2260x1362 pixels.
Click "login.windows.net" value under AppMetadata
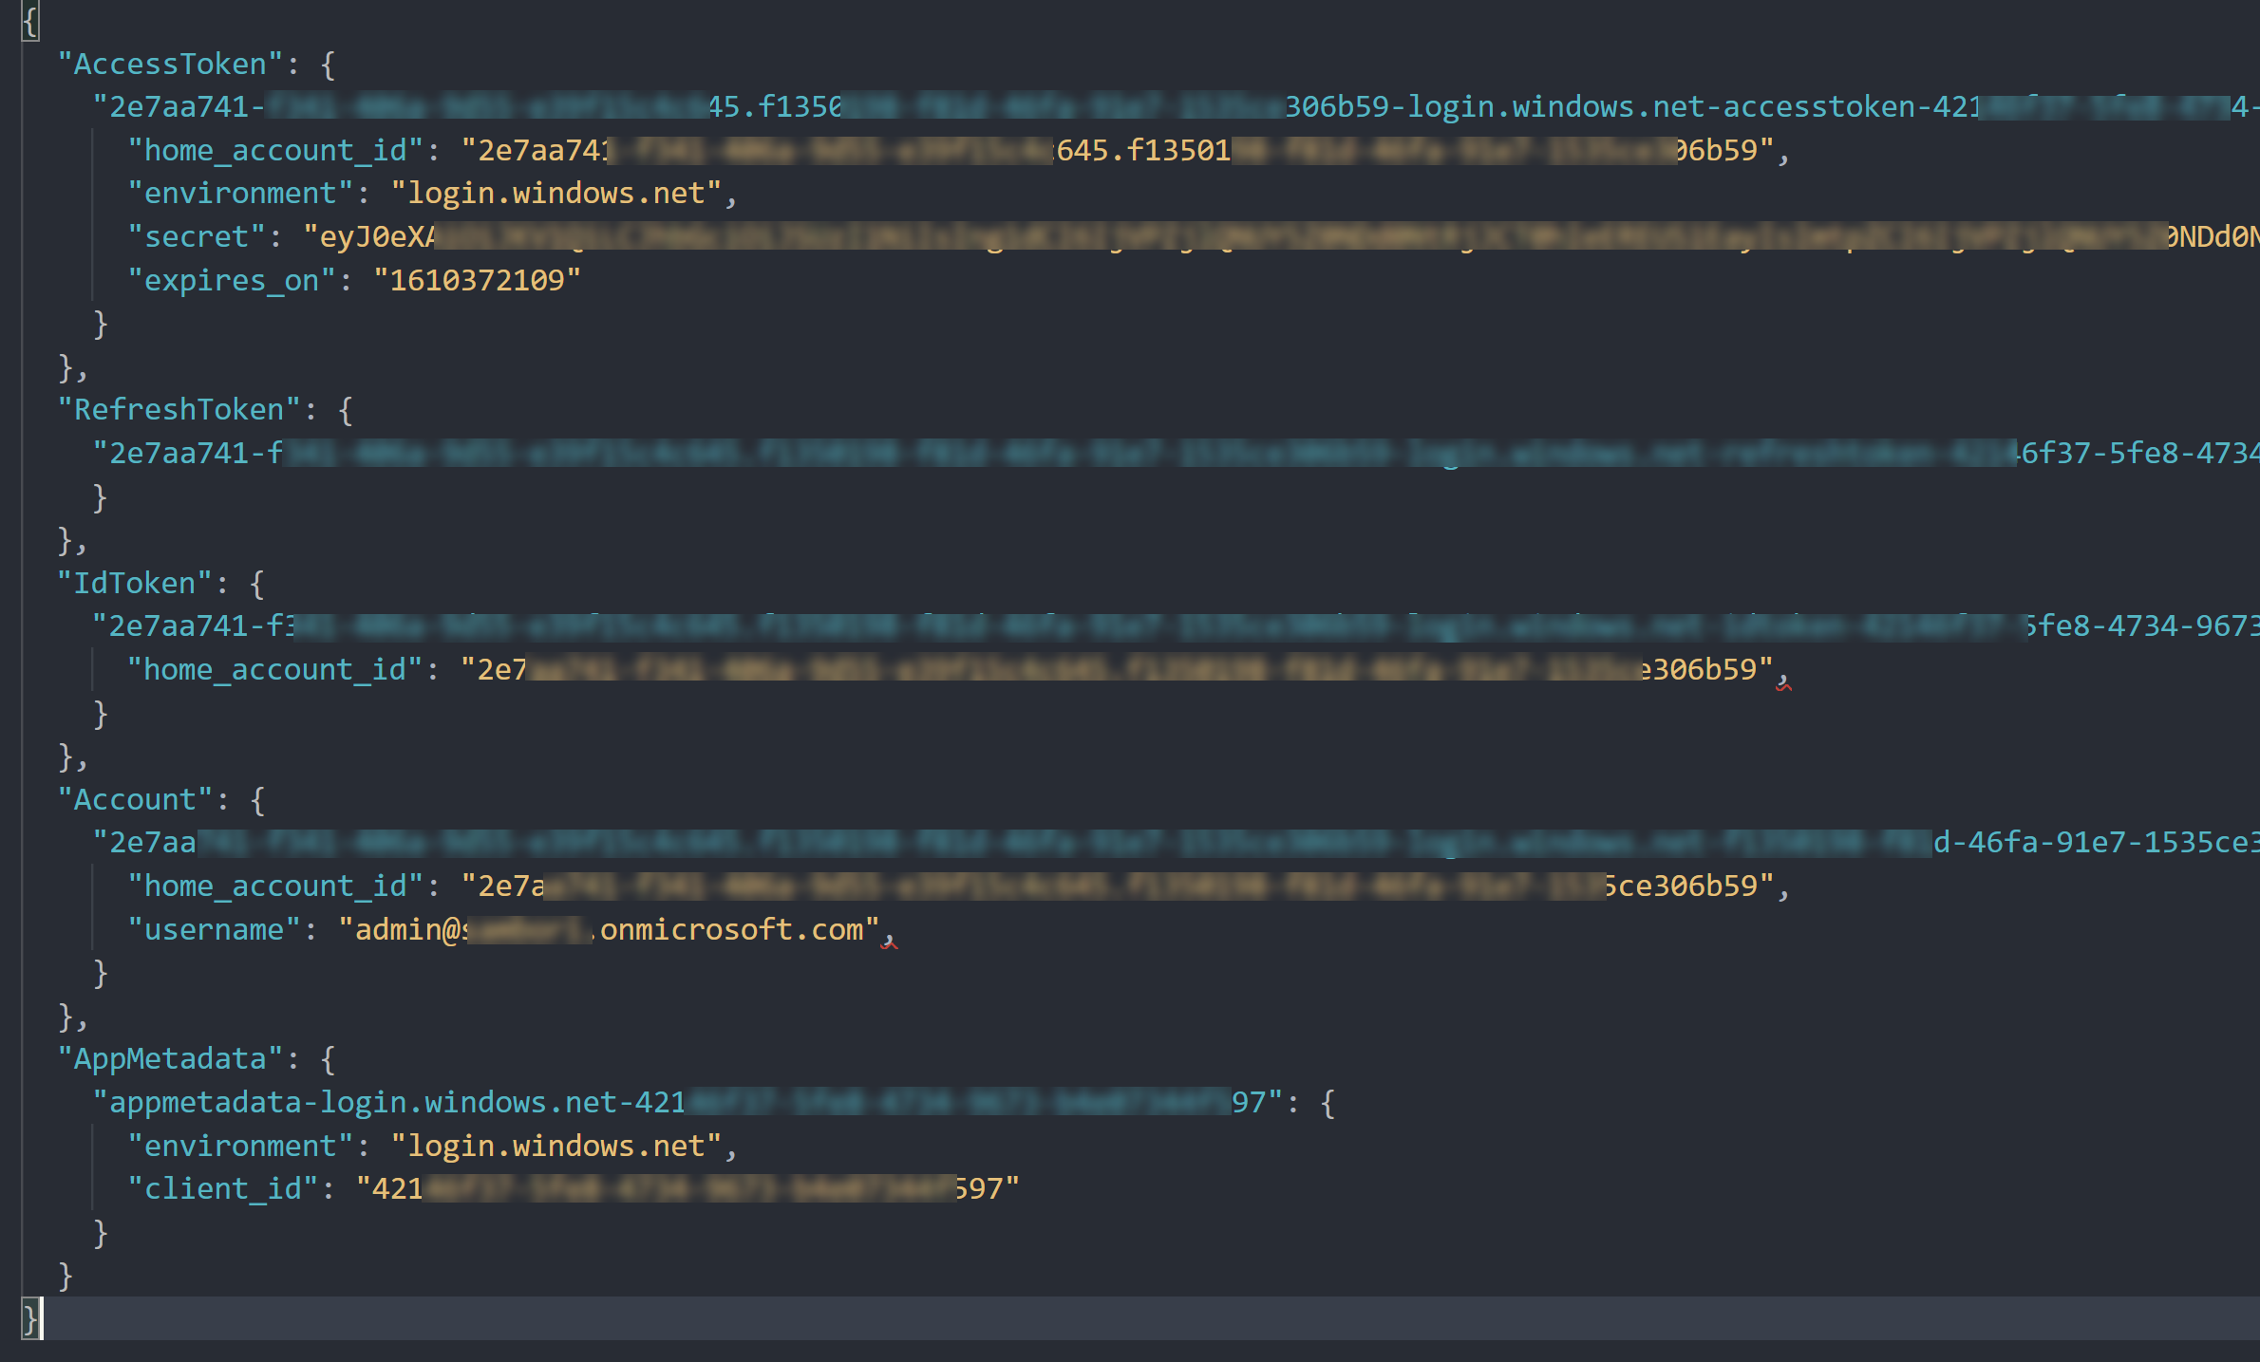tap(556, 1146)
